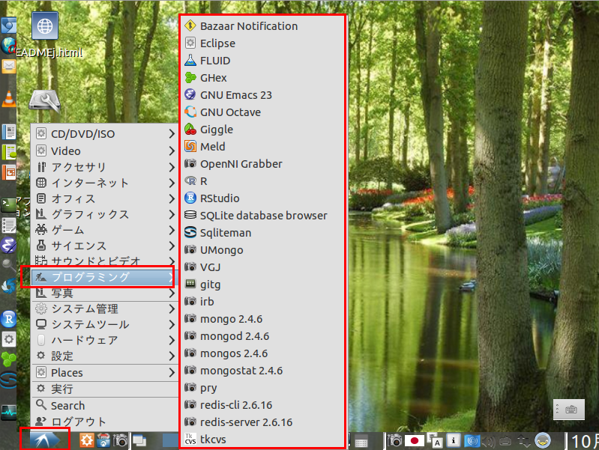599x450 pixels.
Task: Open mongostat 2.4.6
Action: (x=262, y=371)
